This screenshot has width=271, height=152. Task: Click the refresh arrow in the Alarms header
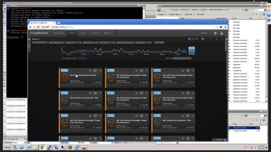(211, 39)
